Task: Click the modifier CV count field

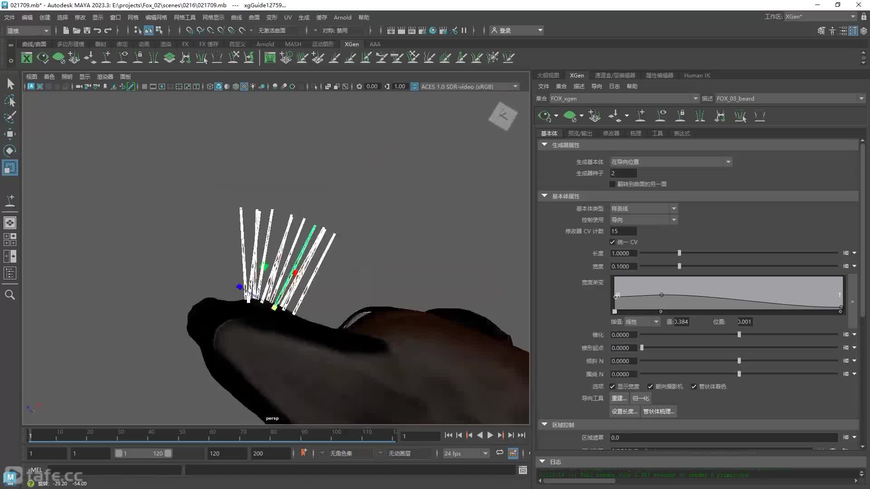Action: coord(623,231)
